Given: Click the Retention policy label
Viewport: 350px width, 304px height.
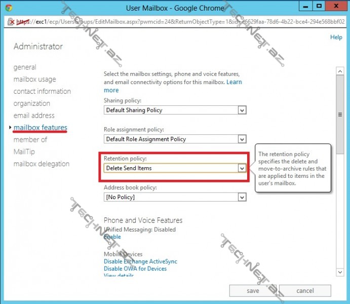Looking at the screenshot, I should point(125,159).
